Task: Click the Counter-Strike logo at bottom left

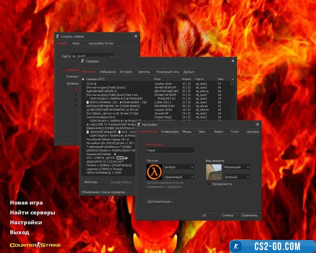Action: coord(29,245)
